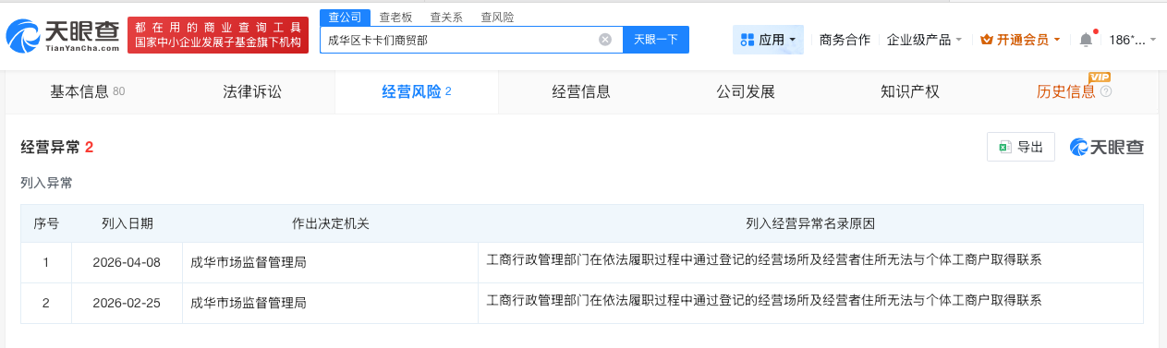
Task: Click the 导出 export button
Action: 1021,147
